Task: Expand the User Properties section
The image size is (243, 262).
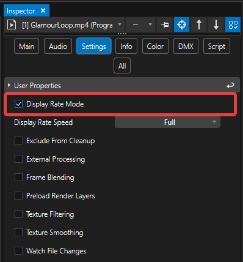Action: point(9,85)
